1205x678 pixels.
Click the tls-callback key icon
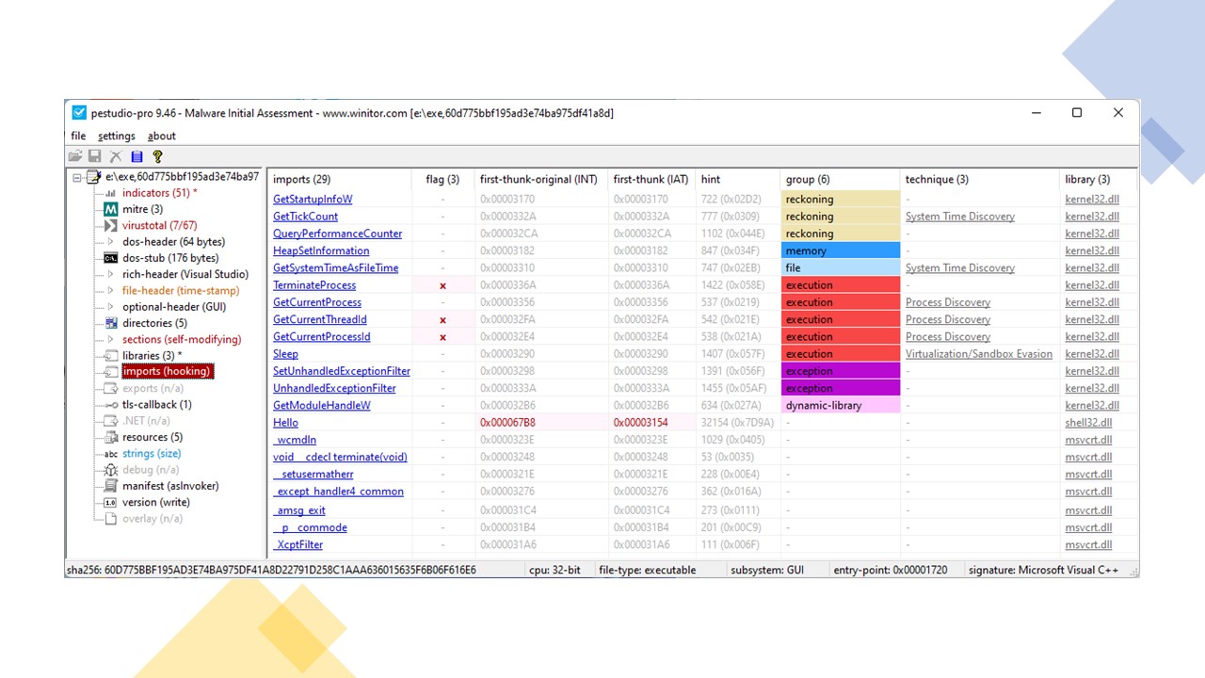pos(110,405)
